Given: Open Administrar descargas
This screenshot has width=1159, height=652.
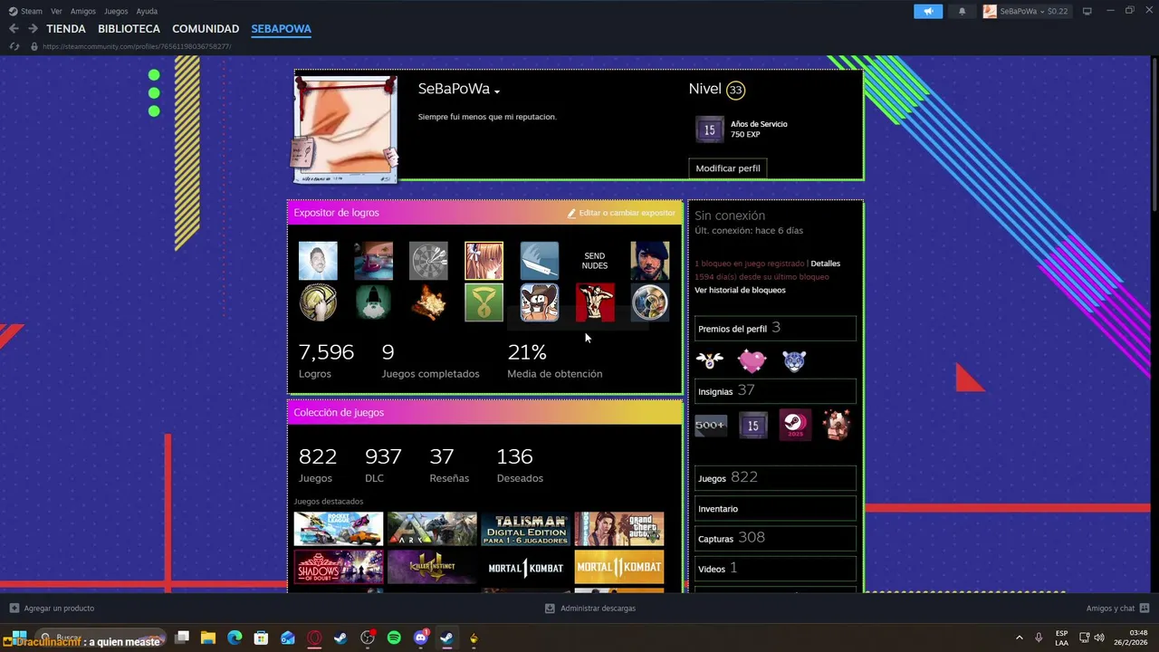Looking at the screenshot, I should pyautogui.click(x=590, y=608).
